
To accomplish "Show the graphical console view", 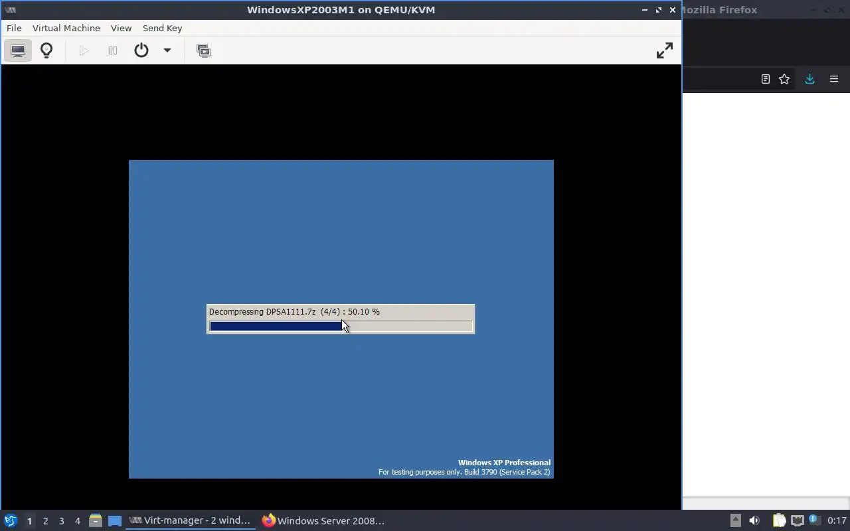I will point(18,50).
